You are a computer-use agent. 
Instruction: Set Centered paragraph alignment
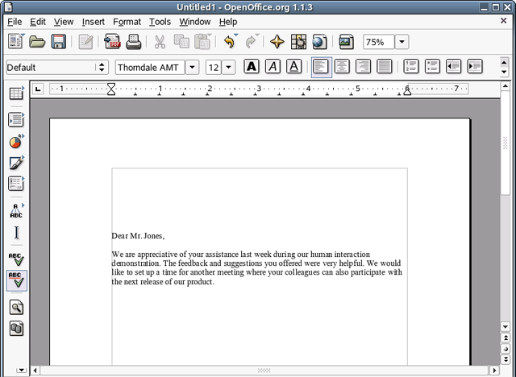(342, 67)
